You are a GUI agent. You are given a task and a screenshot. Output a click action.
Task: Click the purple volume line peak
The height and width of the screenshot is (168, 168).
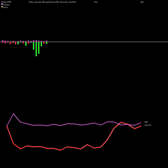[x=13, y=114]
